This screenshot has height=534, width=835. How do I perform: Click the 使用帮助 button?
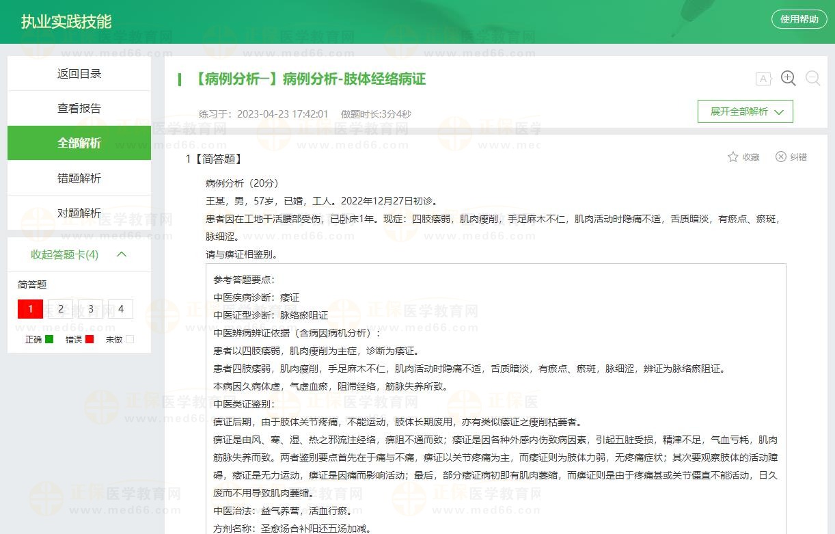(799, 19)
